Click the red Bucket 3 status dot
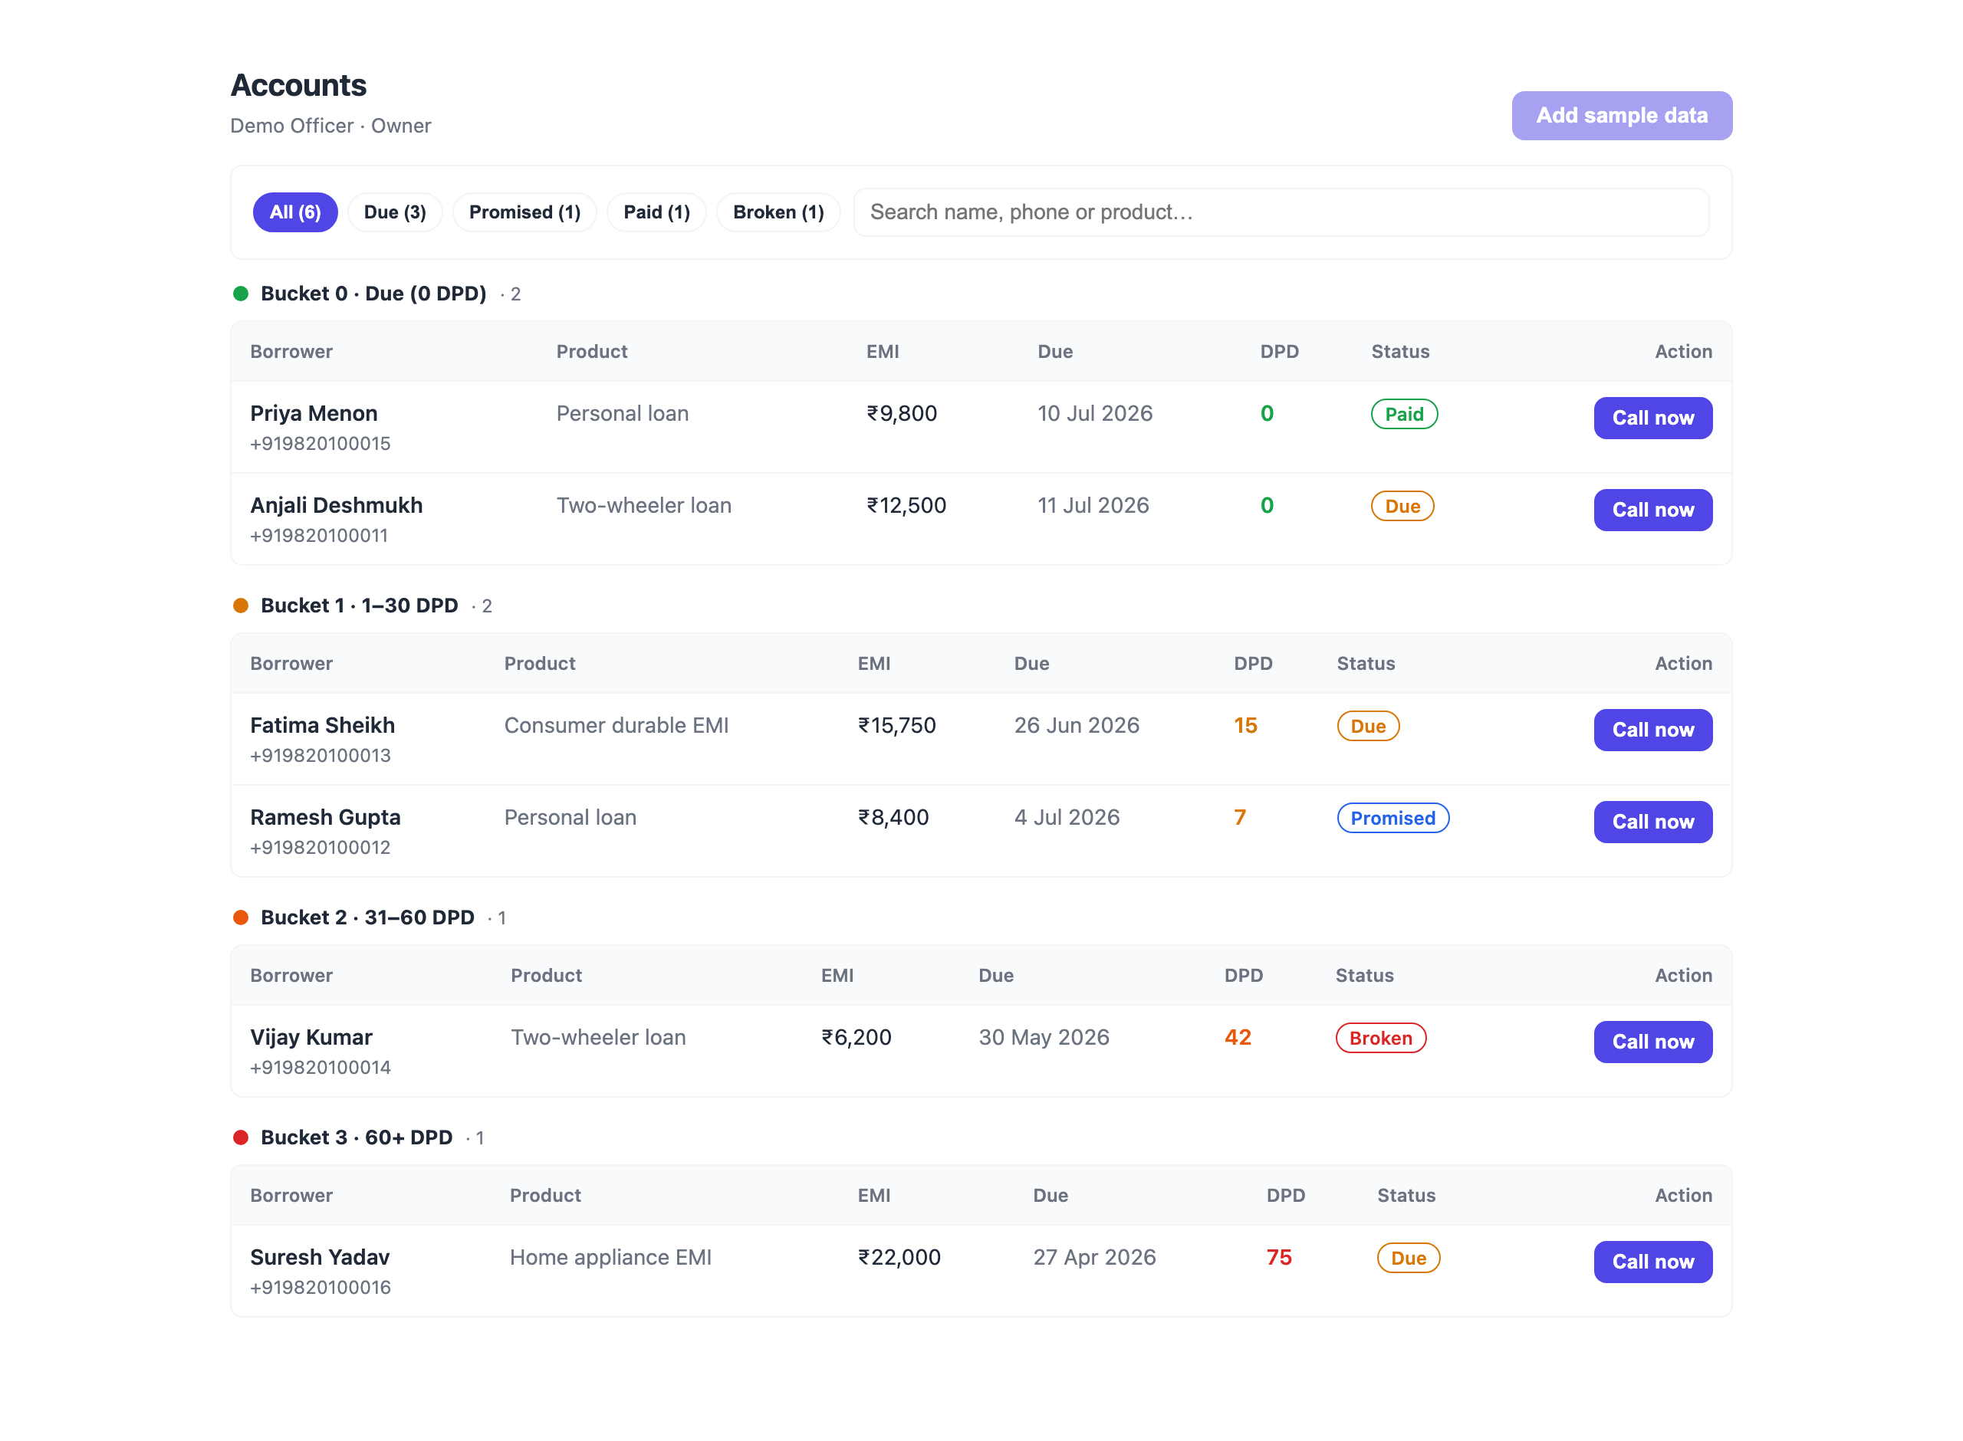Viewport: 1963px width, 1441px height. [x=241, y=1137]
